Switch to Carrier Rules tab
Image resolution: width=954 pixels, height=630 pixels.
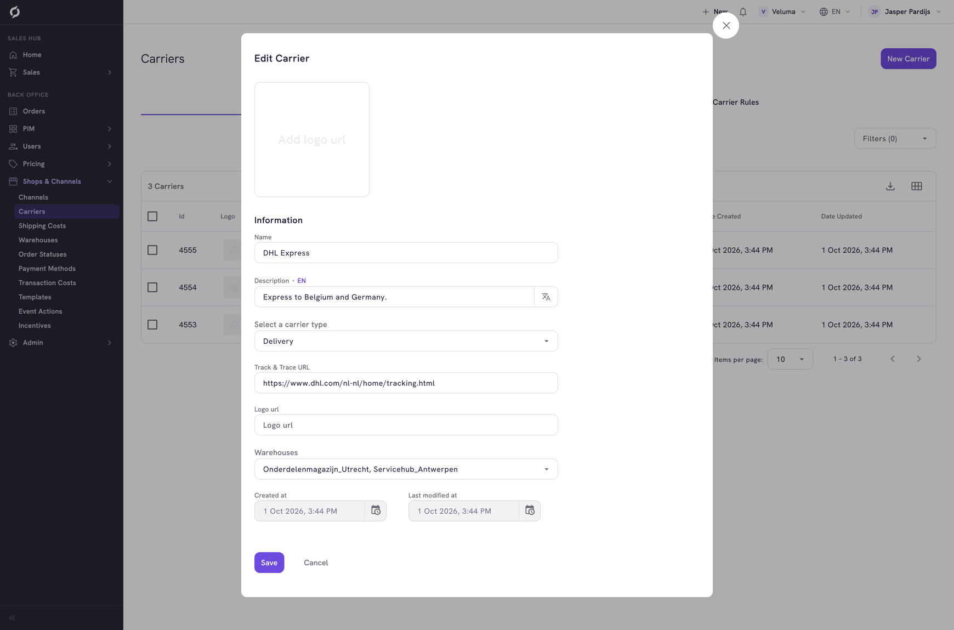(736, 103)
